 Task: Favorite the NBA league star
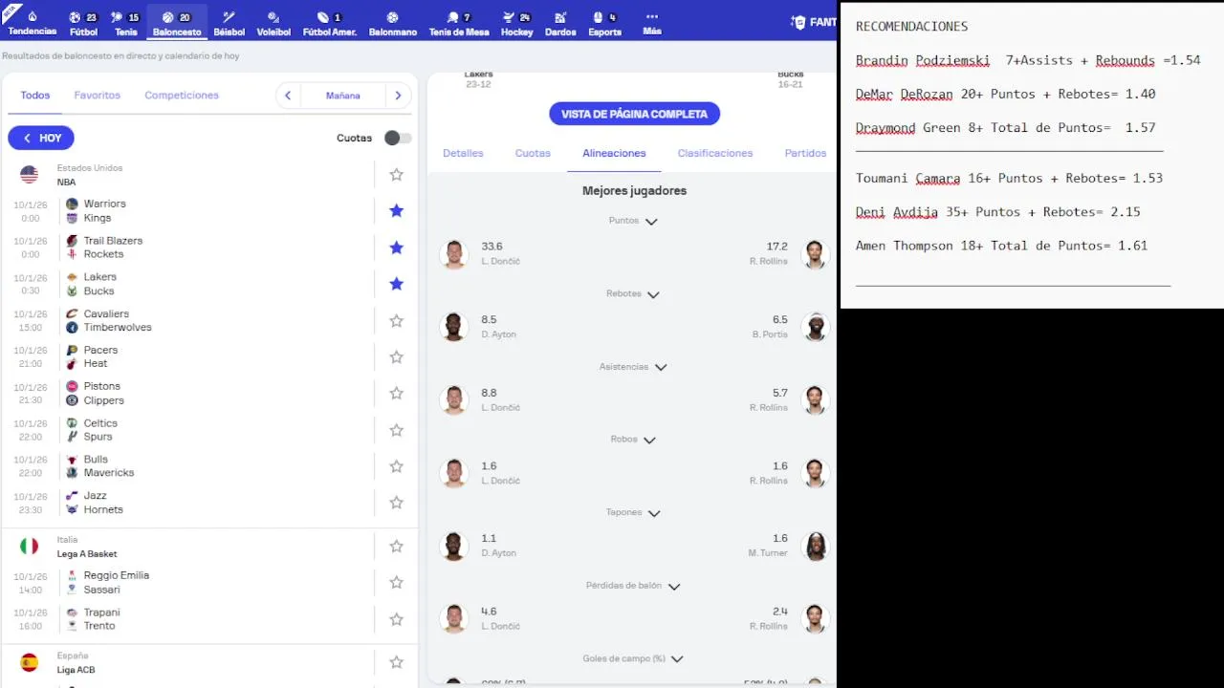(x=396, y=175)
